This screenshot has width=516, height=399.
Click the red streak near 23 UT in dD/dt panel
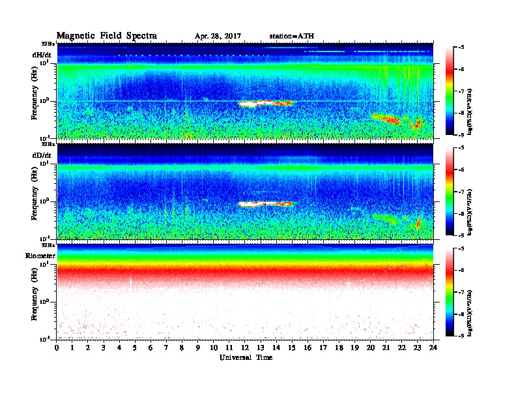click(x=418, y=223)
